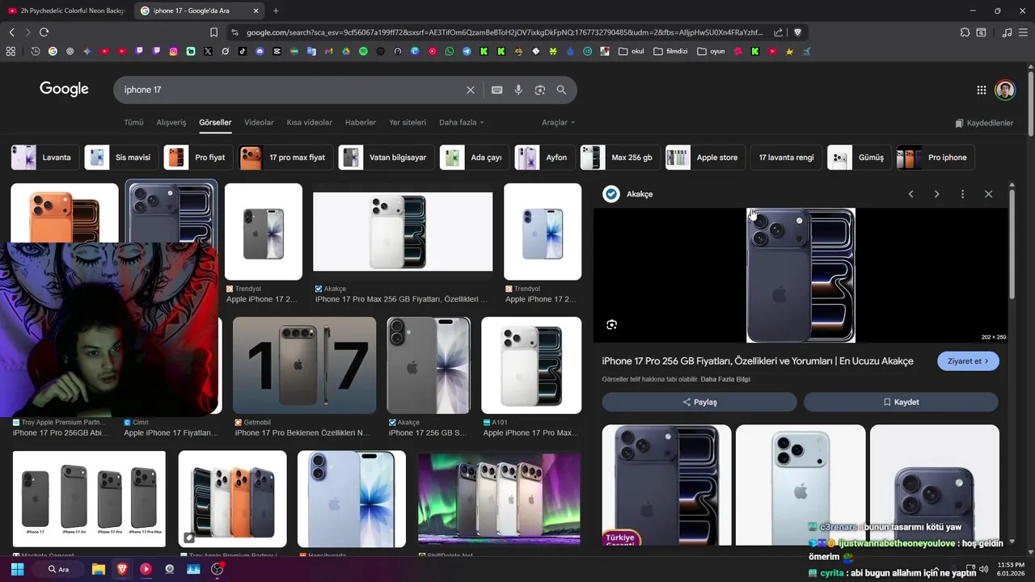Open the 'filmdizi' bookmarks folder

tap(670, 51)
